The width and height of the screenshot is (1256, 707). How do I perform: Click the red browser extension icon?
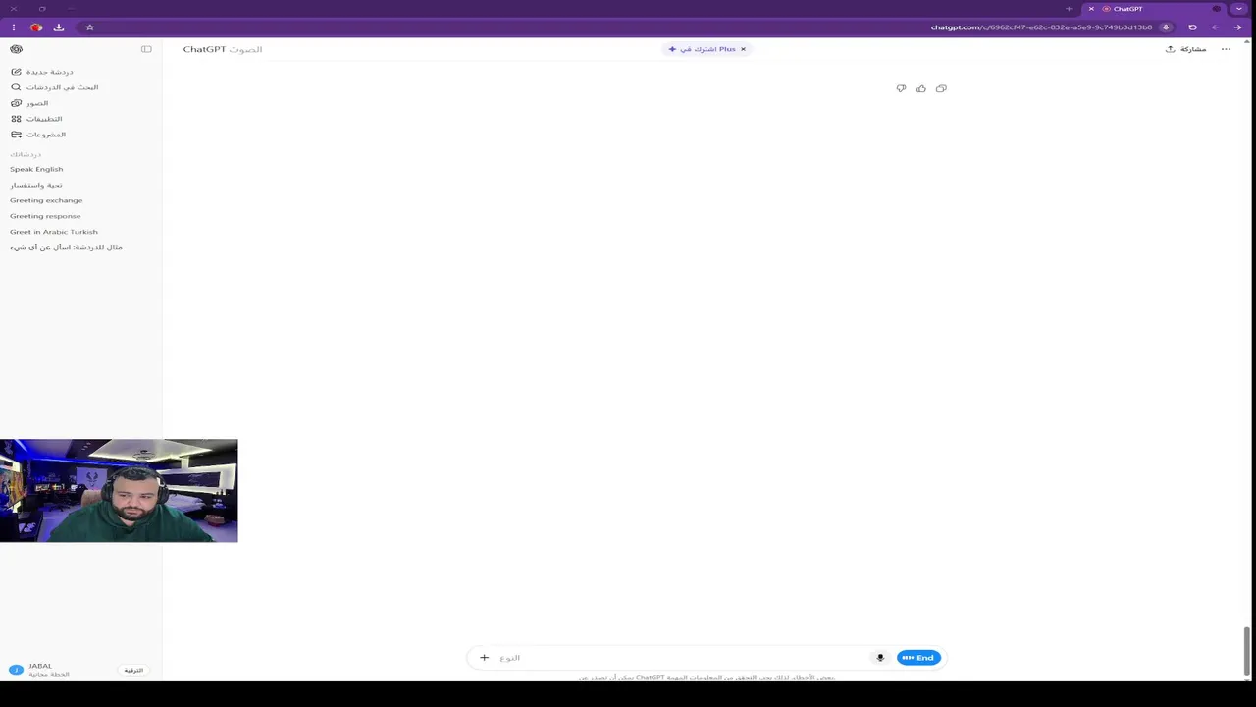coord(36,27)
